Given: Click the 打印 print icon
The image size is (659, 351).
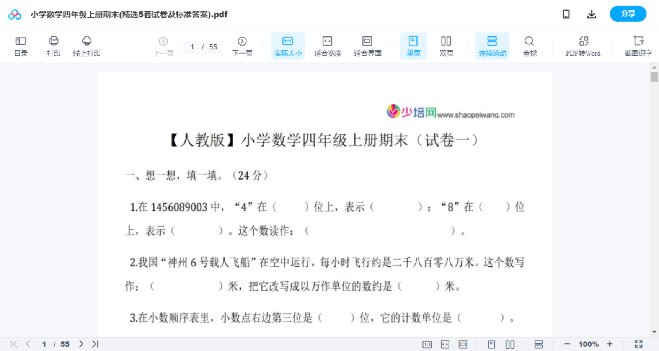Looking at the screenshot, I should (54, 46).
